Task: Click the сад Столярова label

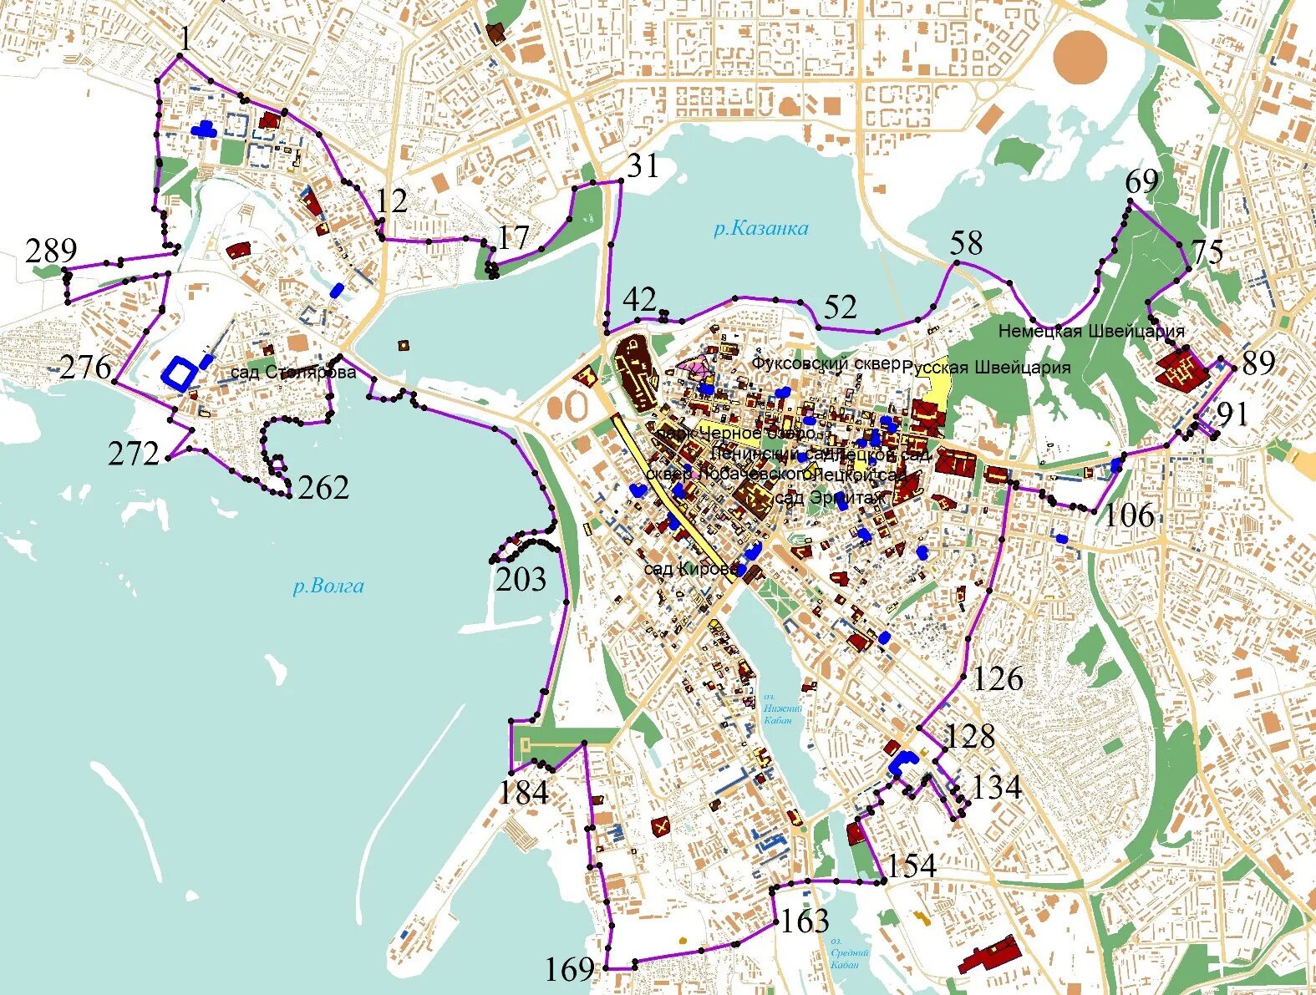Action: tap(292, 373)
